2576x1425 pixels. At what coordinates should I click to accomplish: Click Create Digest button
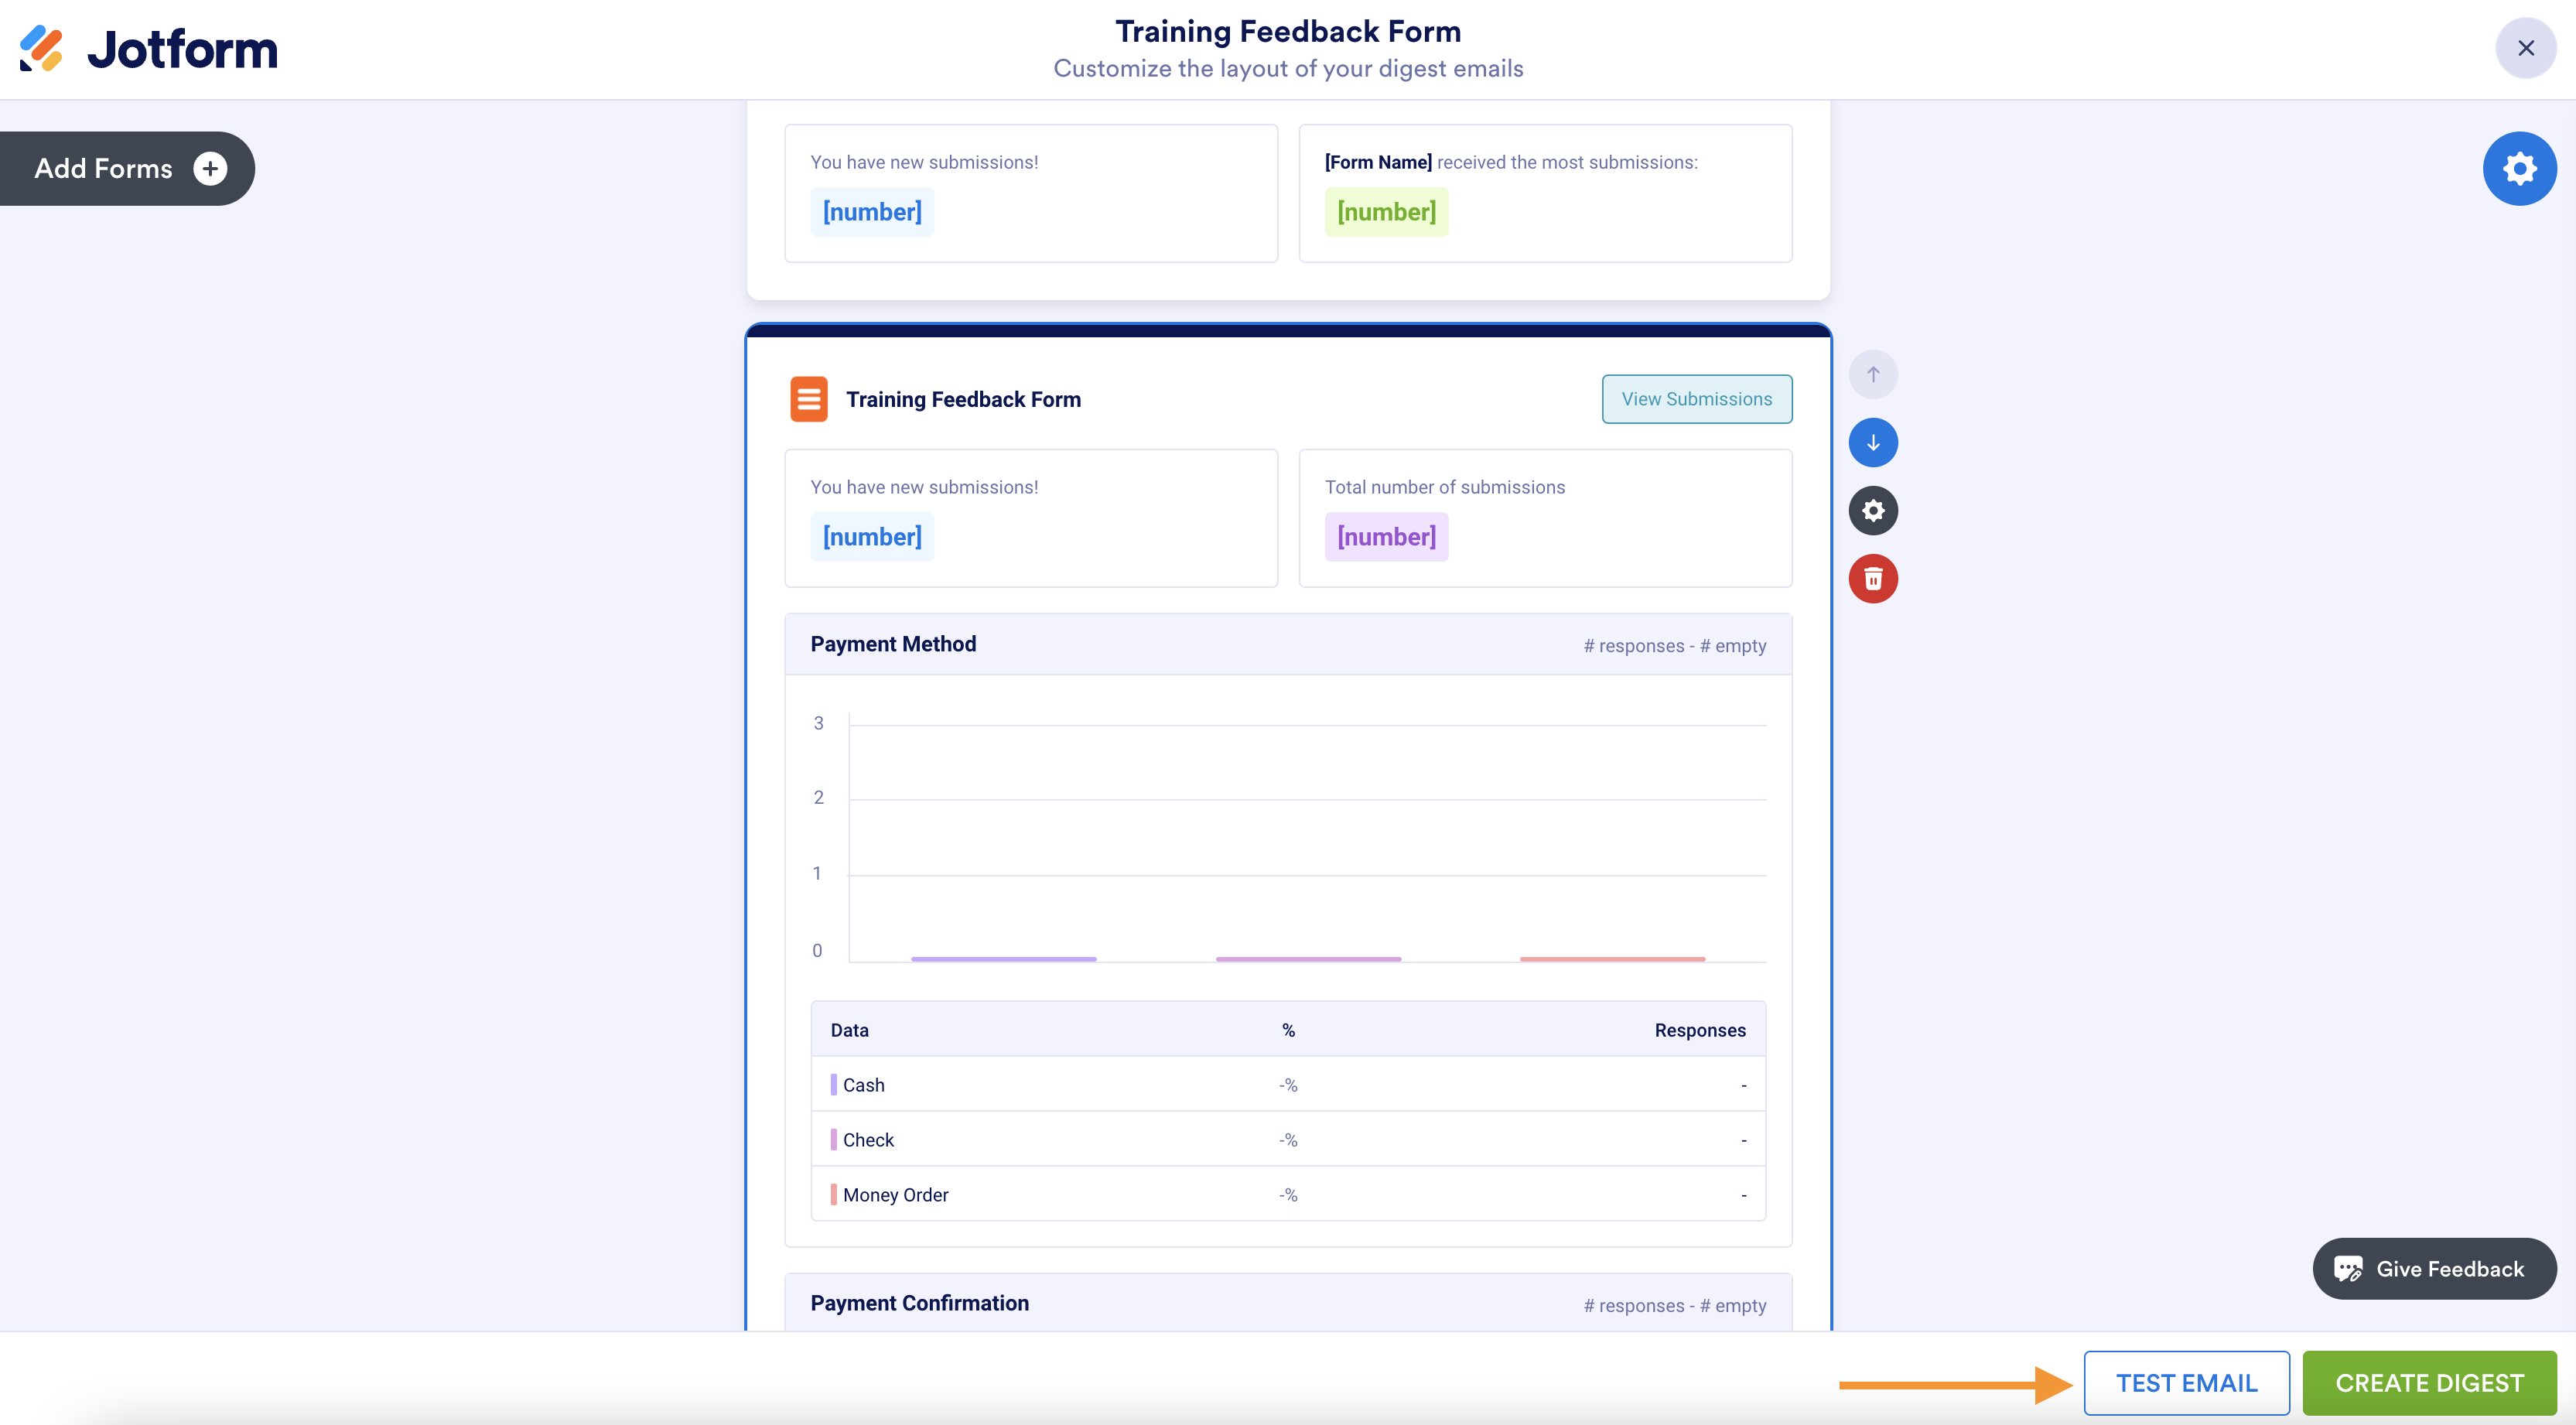pyautogui.click(x=2428, y=1383)
